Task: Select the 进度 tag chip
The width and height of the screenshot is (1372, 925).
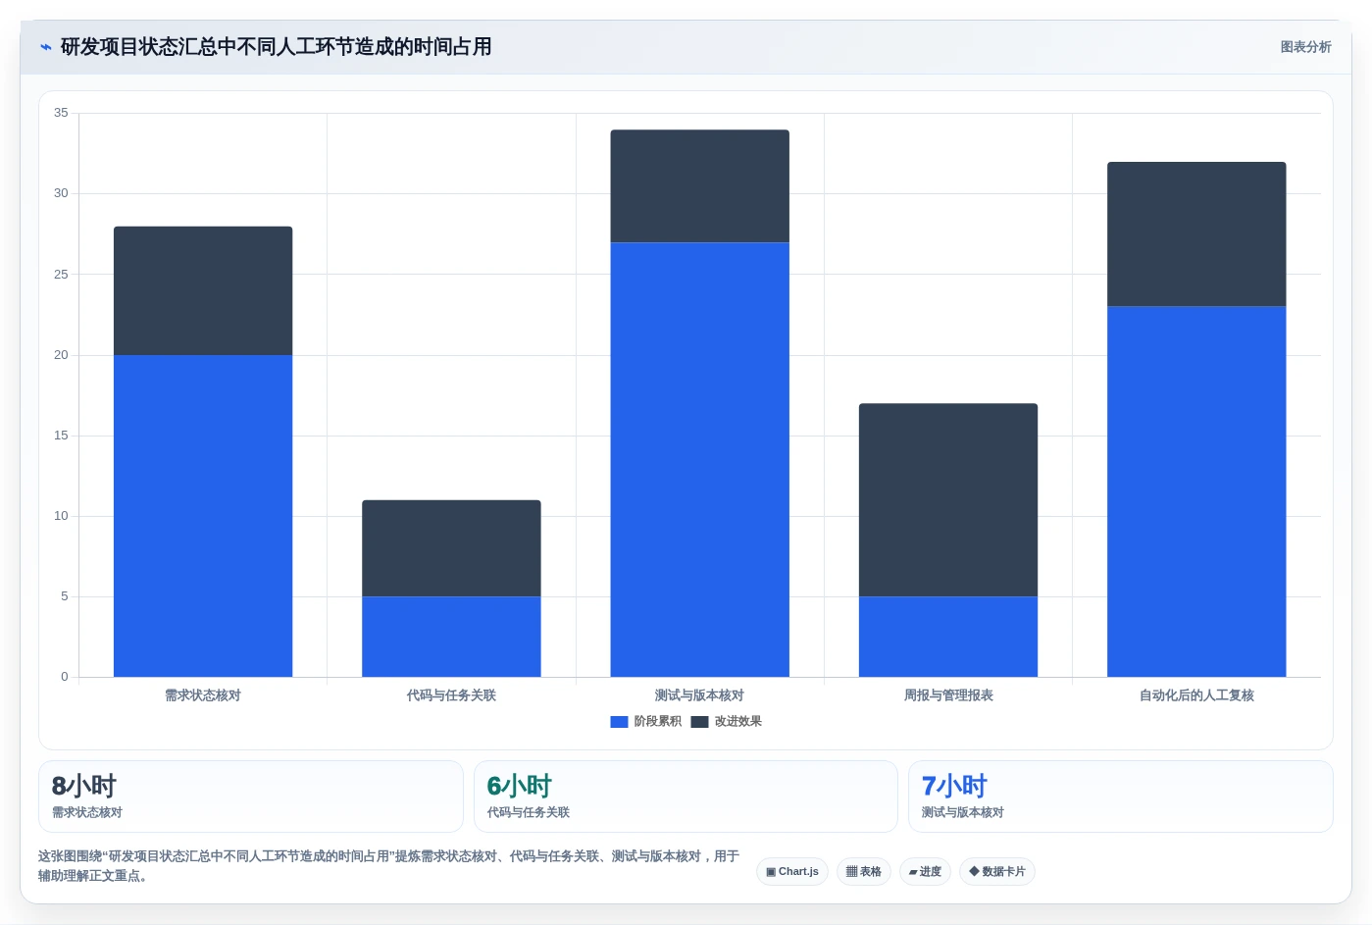Action: coord(925,871)
